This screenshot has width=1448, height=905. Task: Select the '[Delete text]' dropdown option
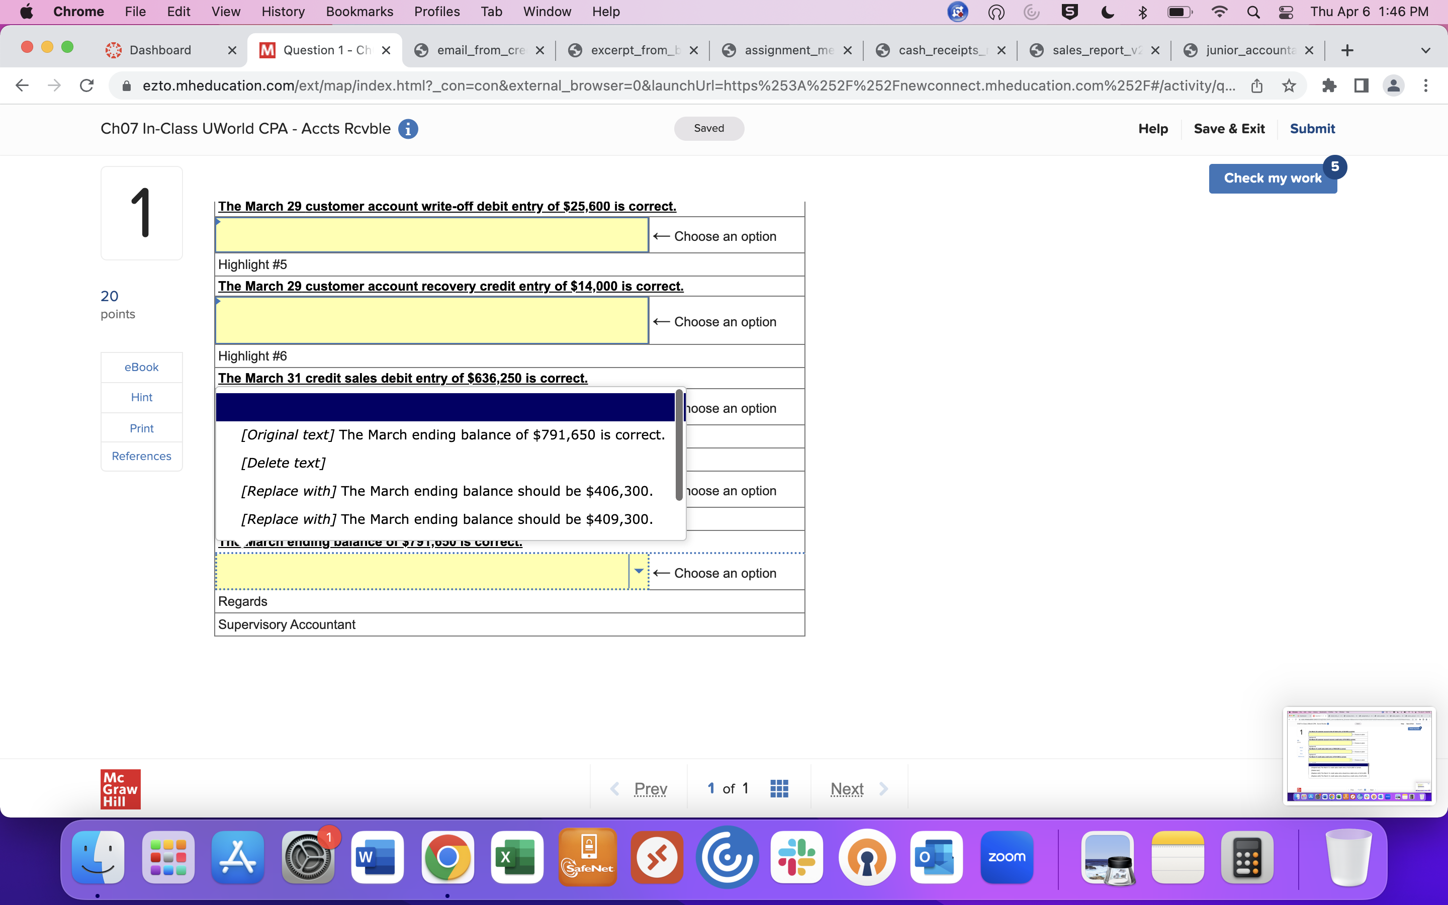click(x=283, y=462)
